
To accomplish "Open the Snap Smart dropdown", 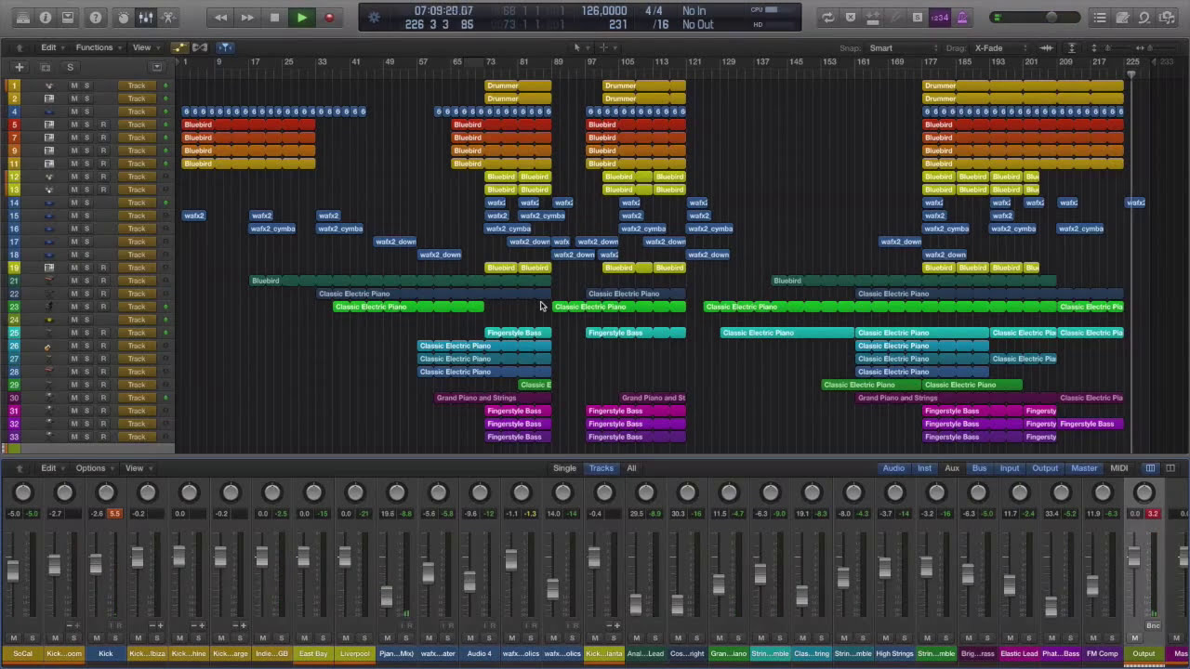I will pyautogui.click(x=902, y=47).
